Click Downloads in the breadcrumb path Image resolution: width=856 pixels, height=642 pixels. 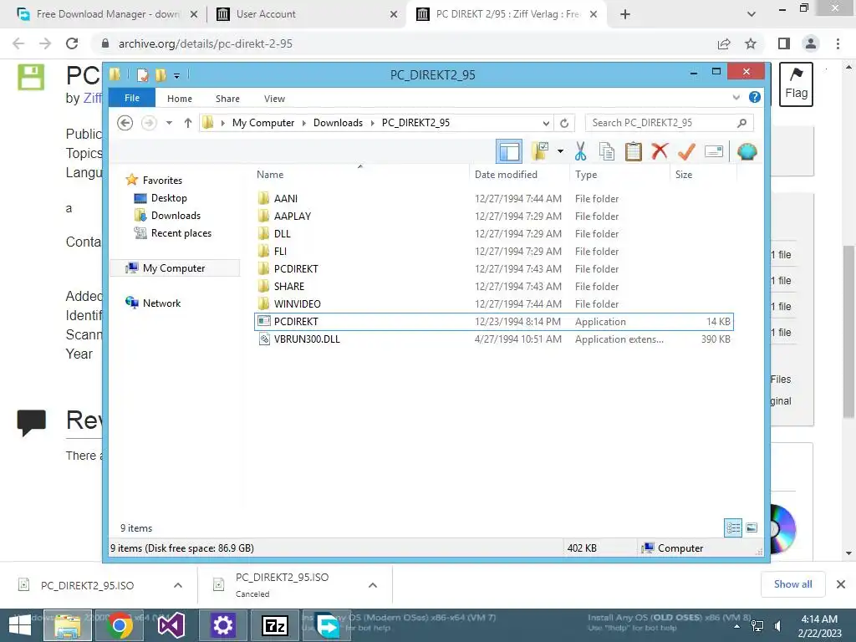tap(338, 123)
